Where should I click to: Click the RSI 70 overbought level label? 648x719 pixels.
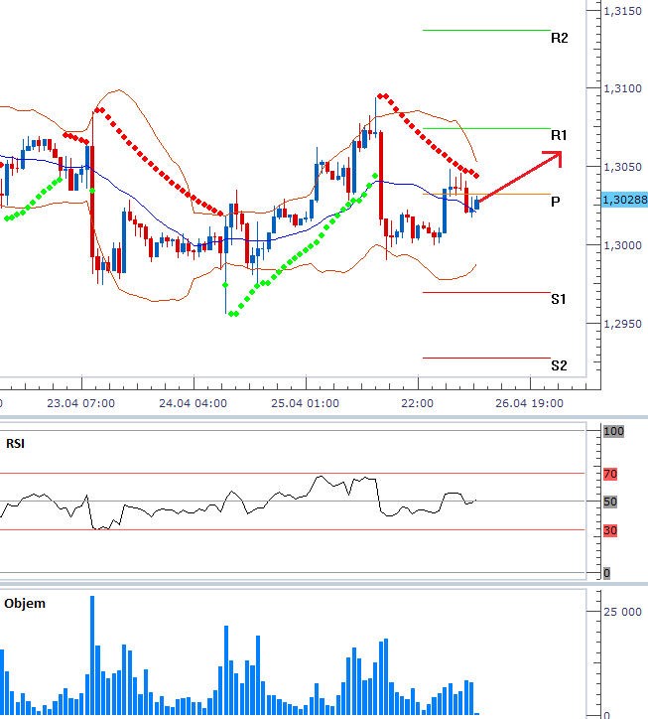point(610,474)
